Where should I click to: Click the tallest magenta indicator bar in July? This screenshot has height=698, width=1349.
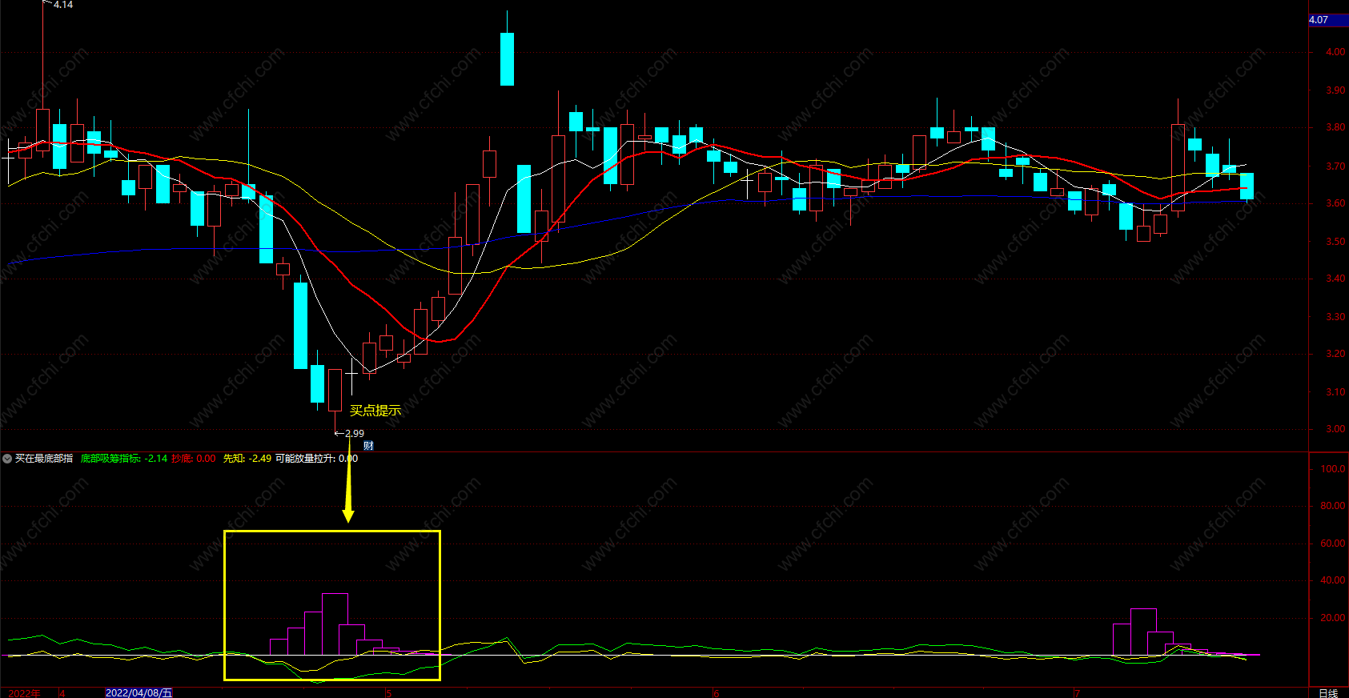click(1143, 632)
